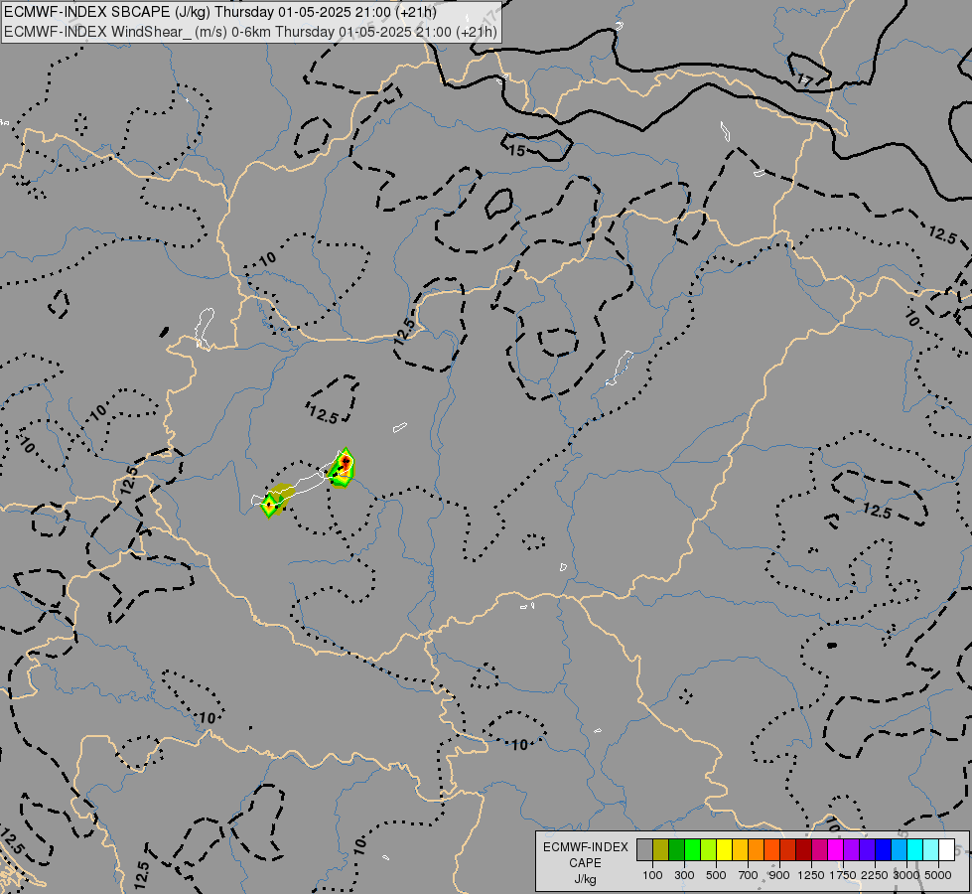
Task: Click the legend value 700
Action: coord(749,875)
